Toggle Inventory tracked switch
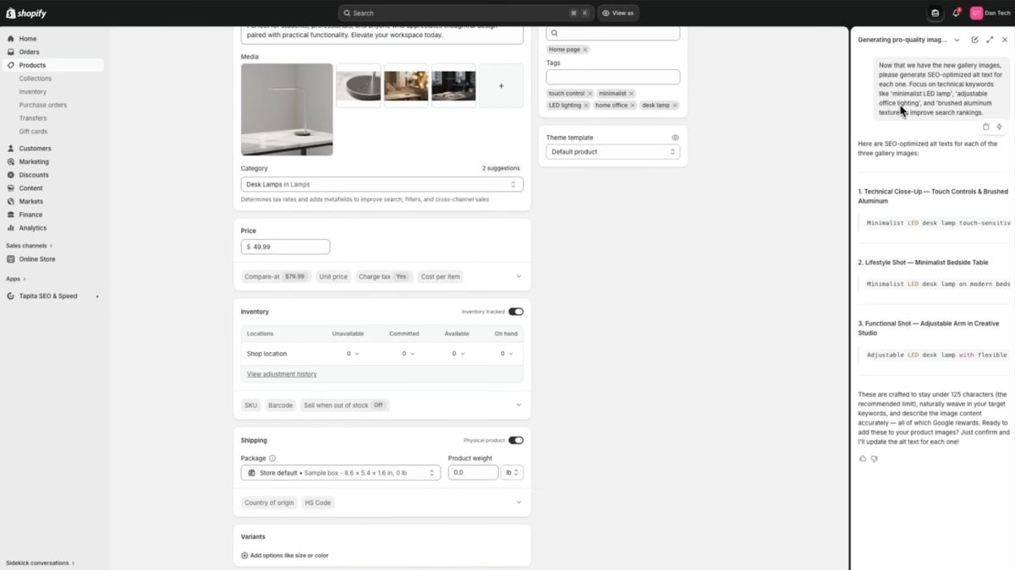The image size is (1015, 570). 516,312
